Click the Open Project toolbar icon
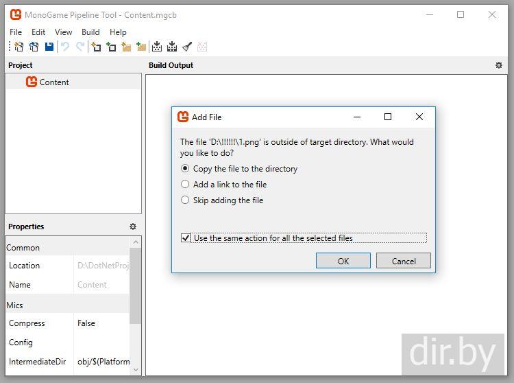Screen dimensions: 514x383 click(34, 47)
